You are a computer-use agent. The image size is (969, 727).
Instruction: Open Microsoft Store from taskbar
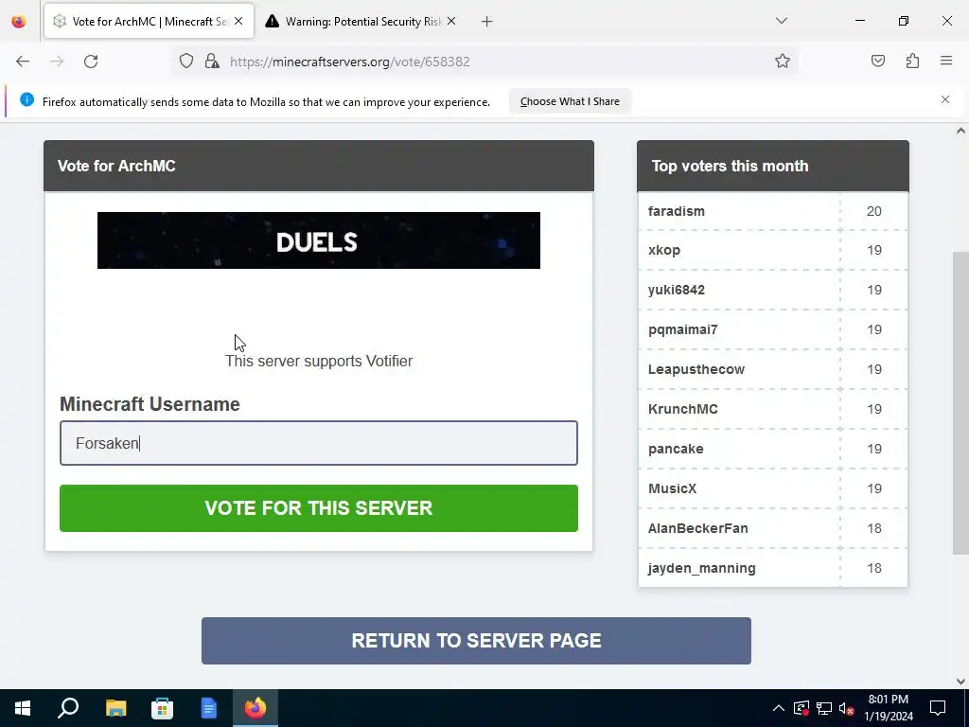tap(162, 708)
